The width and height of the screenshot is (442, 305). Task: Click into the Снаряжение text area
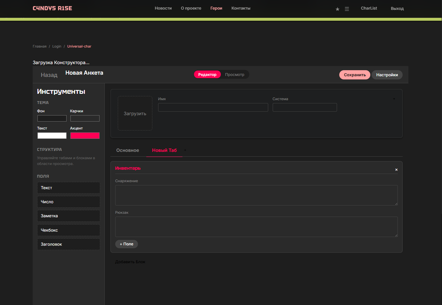(256, 195)
